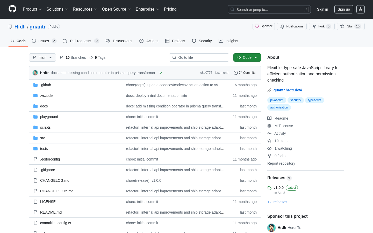
Task: Click the docs folder icon
Action: 35,106
